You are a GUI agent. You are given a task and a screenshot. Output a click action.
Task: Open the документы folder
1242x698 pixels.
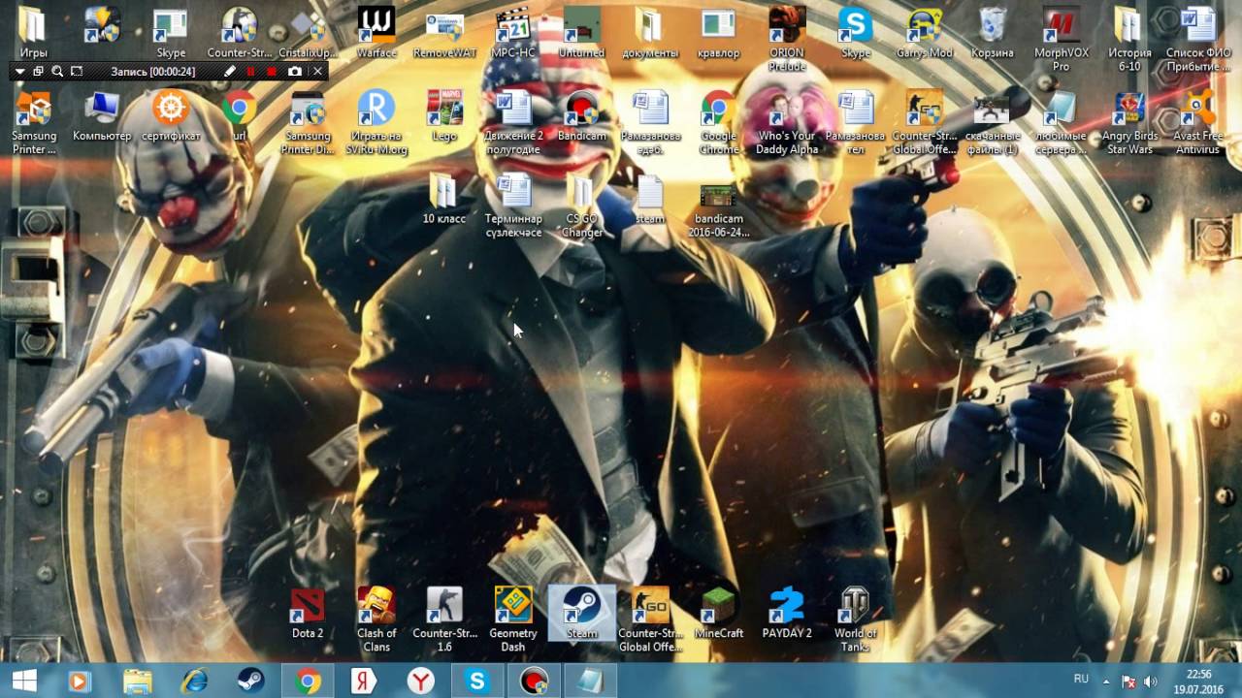click(650, 33)
